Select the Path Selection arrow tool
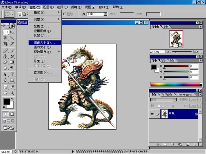This screenshot has height=154, width=206. click(5, 74)
